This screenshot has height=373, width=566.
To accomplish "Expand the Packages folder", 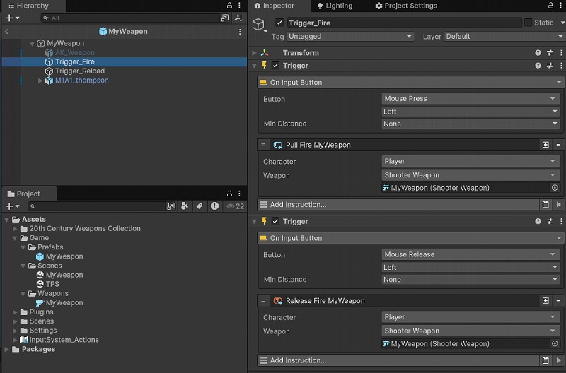I will [6, 349].
